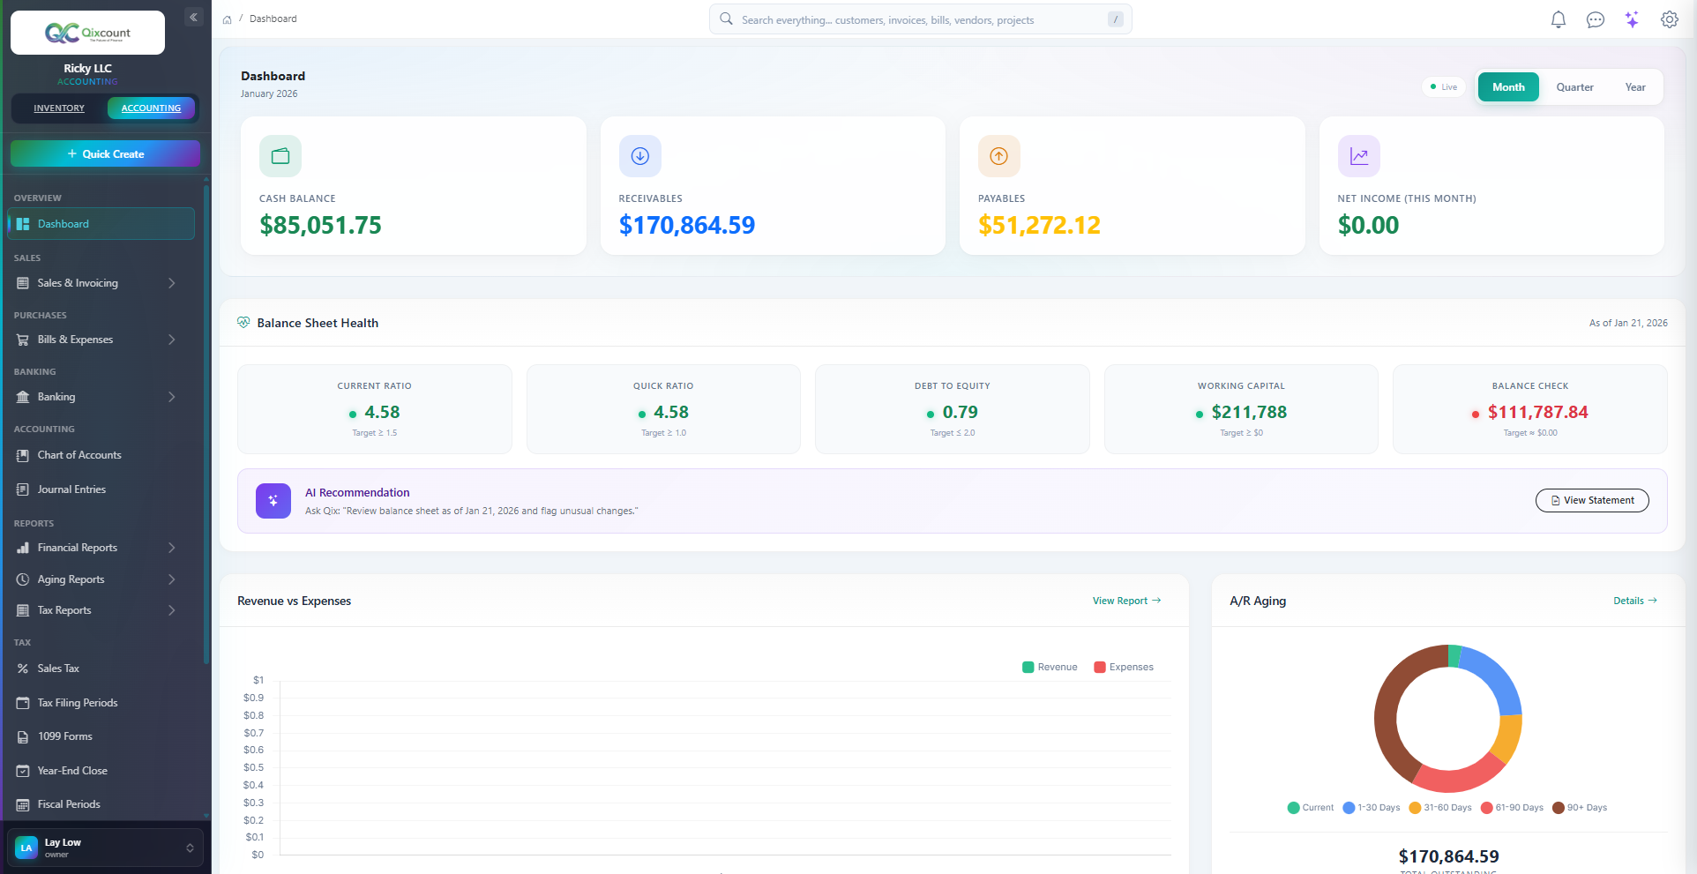Expand the Financial Reports submenu
Screen dimensions: 1697x874
click(x=97, y=548)
